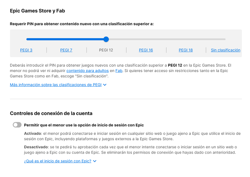Open the 'contenido para adultos' link
The width and height of the screenshot is (250, 177).
point(87,71)
